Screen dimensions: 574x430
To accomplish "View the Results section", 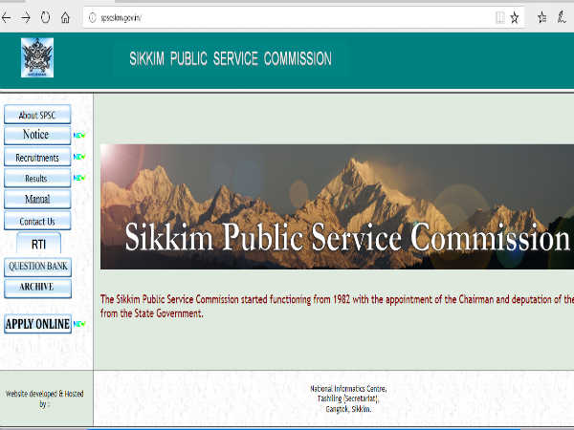I will (x=37, y=179).
